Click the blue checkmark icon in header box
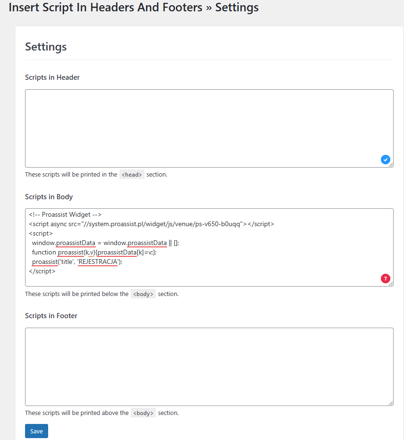404x440 pixels. pos(385,160)
